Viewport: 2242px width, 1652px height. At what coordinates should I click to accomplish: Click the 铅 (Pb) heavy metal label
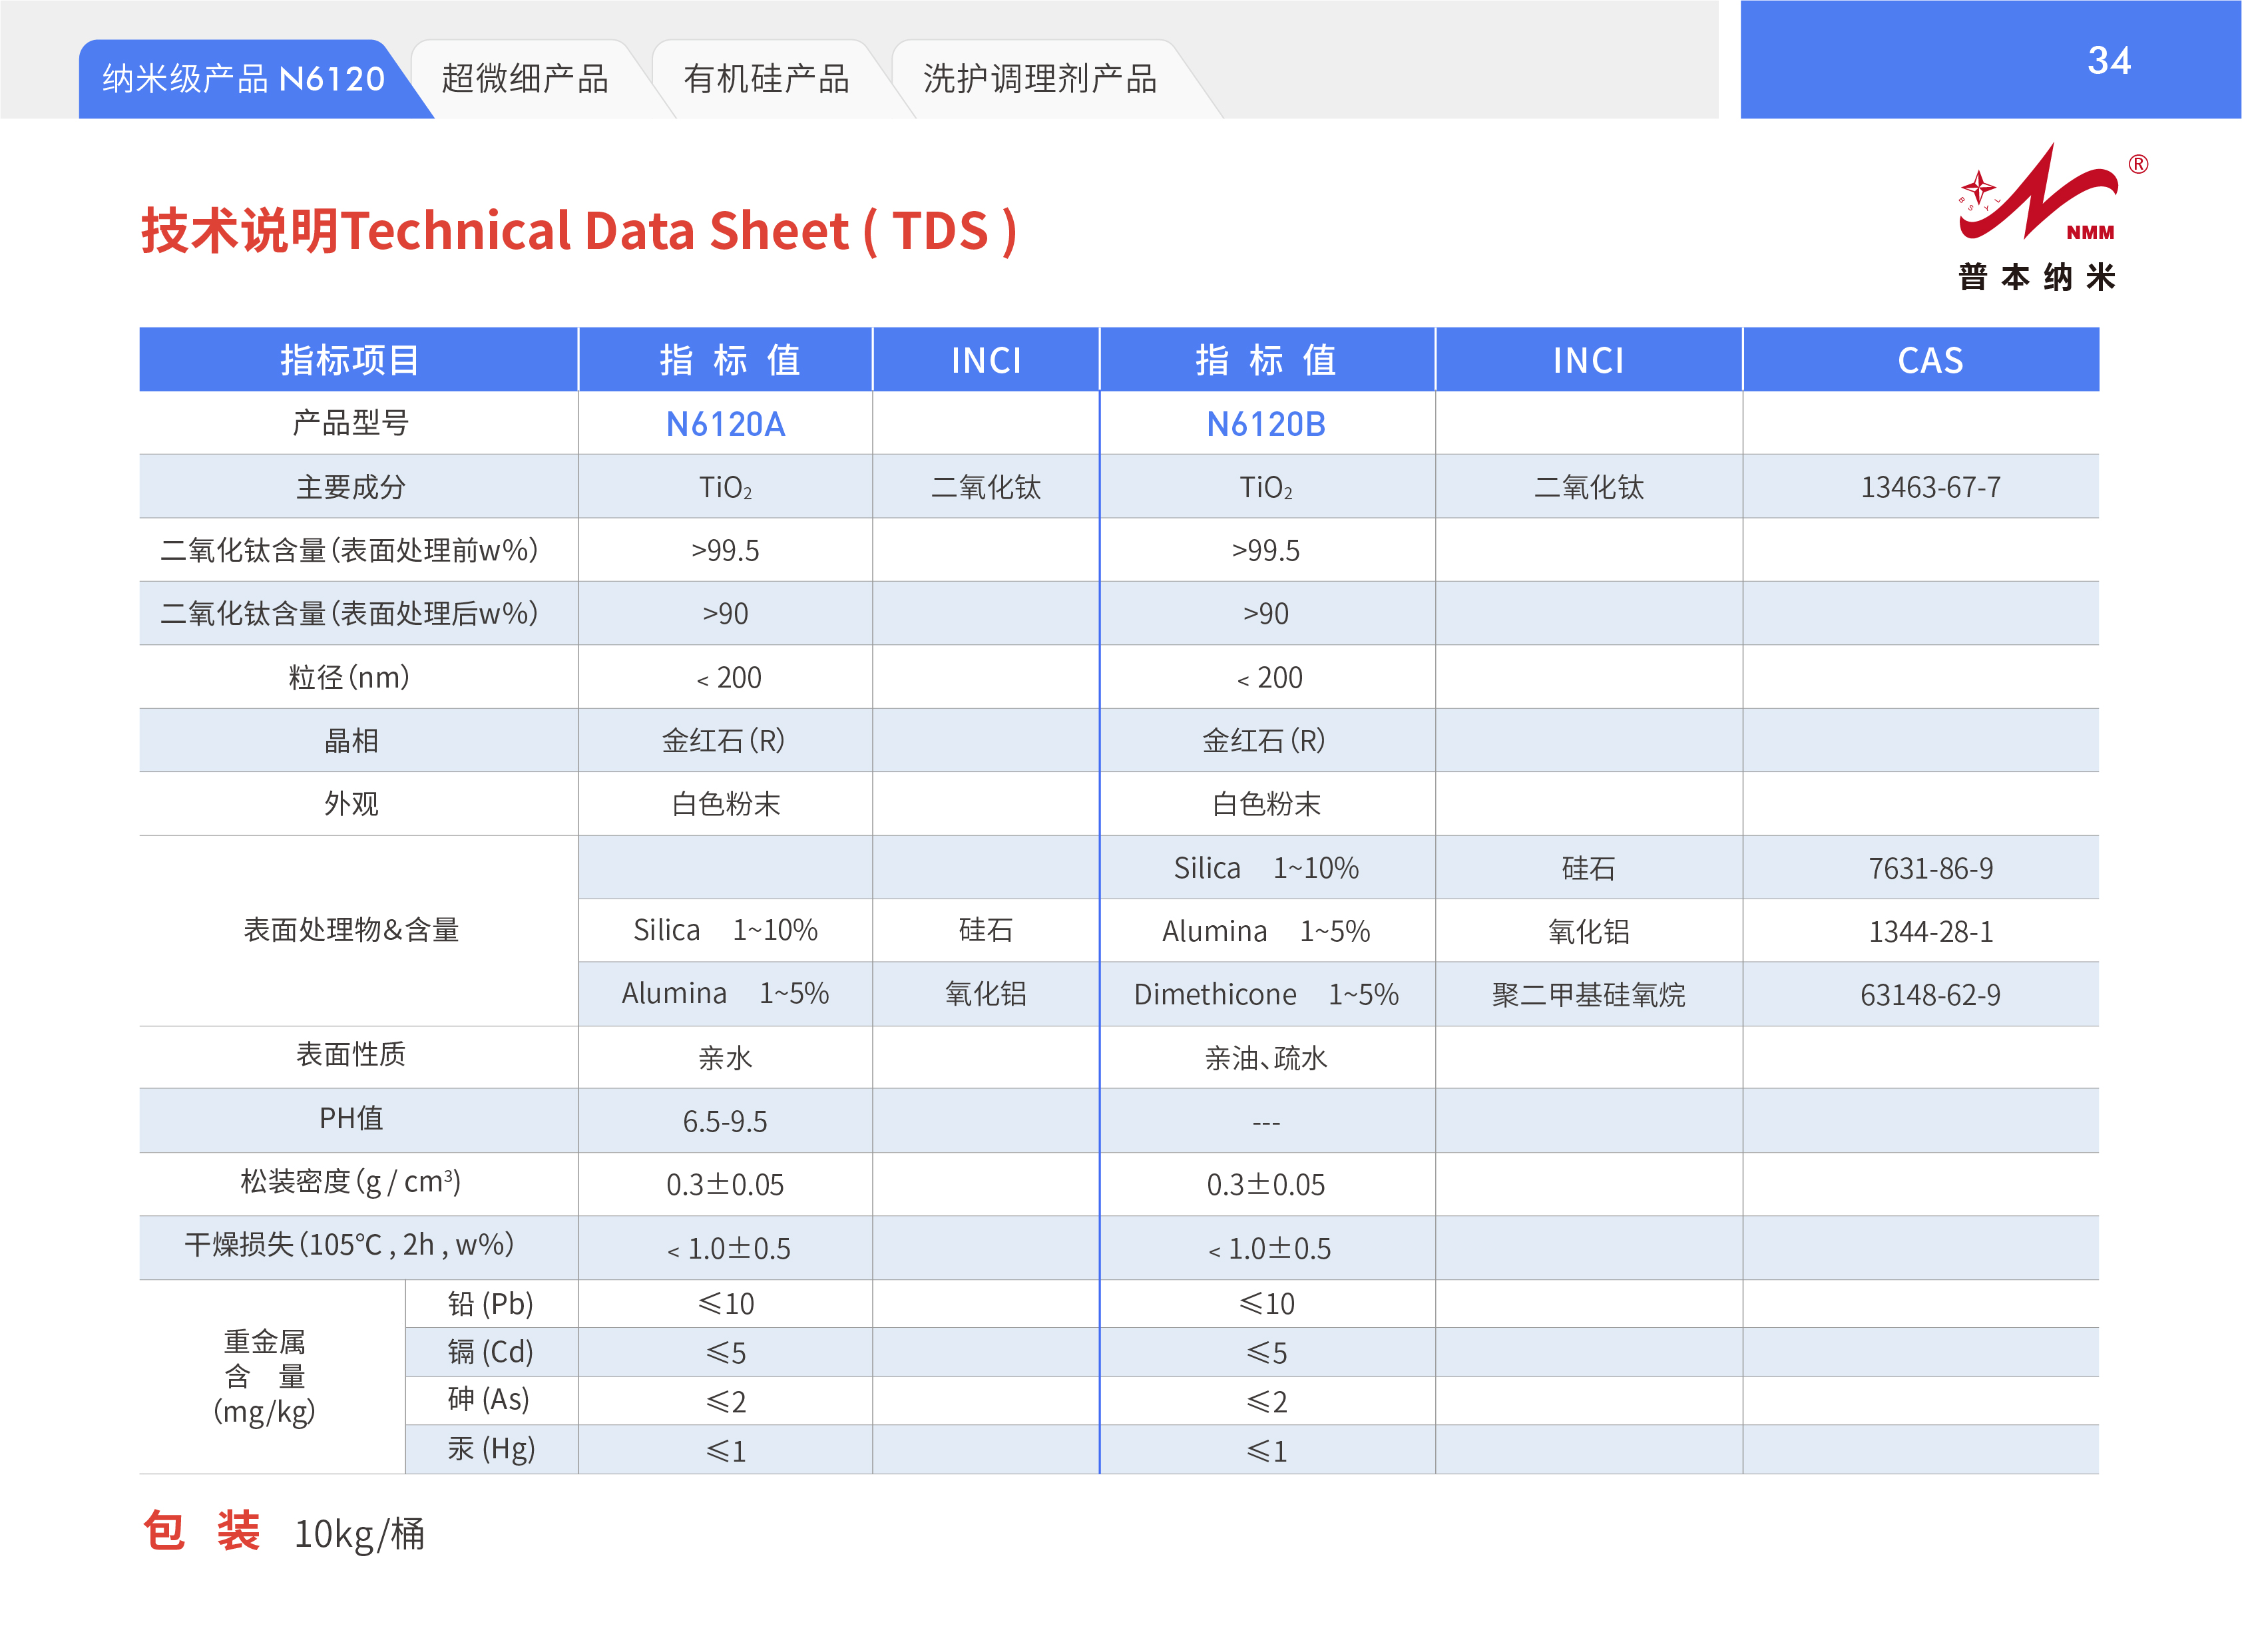pos(490,1303)
